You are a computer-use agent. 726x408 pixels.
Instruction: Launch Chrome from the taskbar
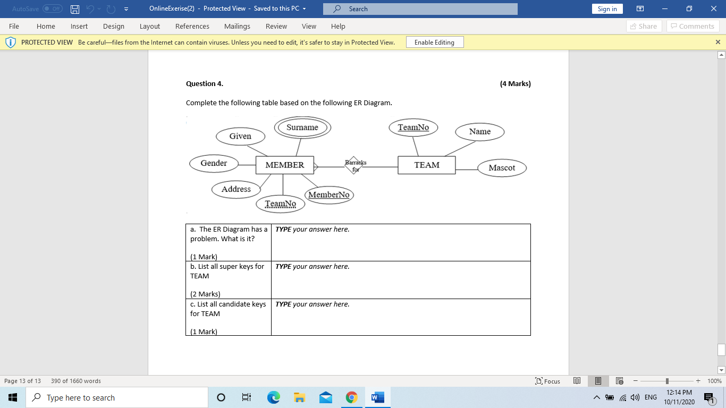tap(351, 397)
